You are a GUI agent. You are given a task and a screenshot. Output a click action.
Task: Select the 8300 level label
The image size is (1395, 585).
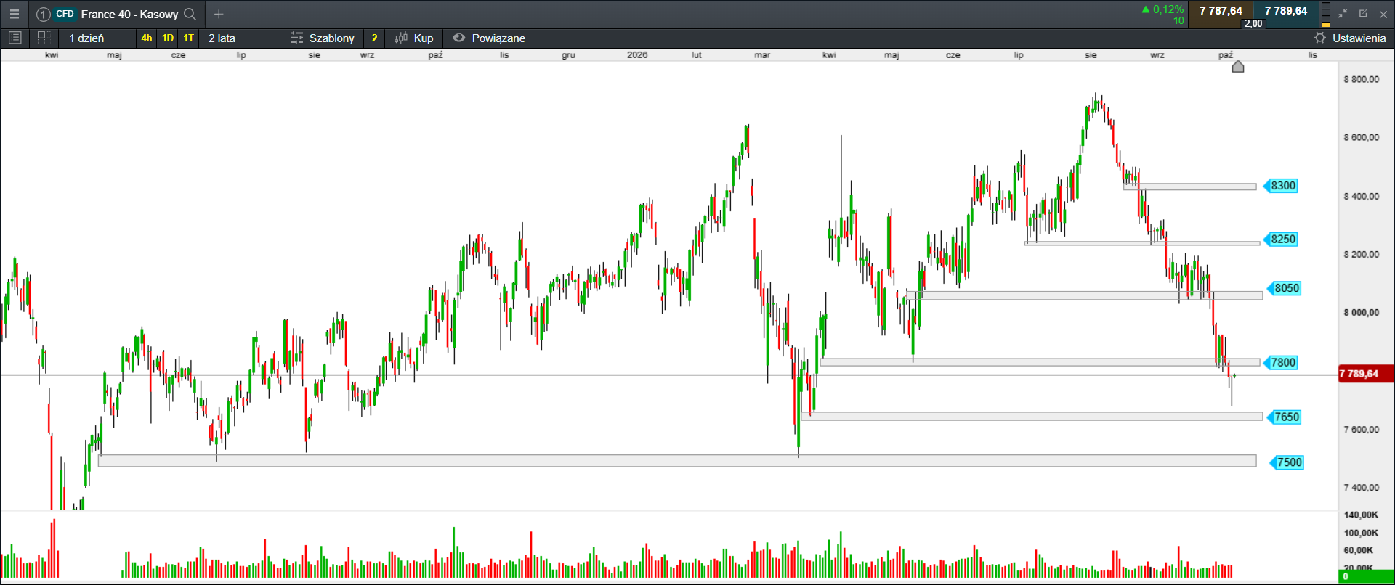tap(1280, 186)
